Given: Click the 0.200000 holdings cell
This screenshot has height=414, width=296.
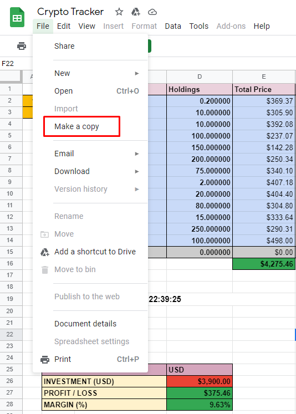Looking at the screenshot, I should 200,101.
